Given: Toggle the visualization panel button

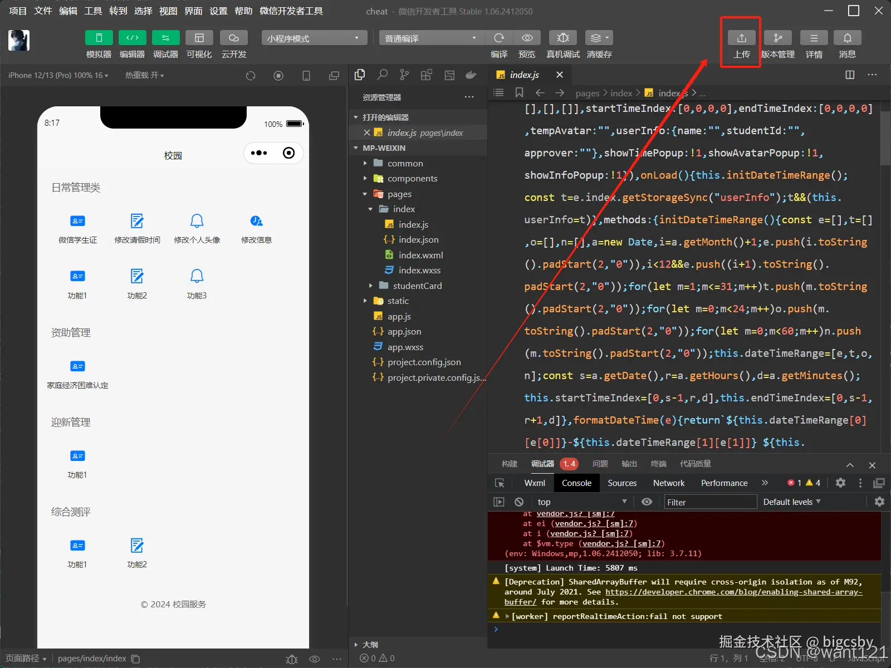Looking at the screenshot, I should [199, 38].
